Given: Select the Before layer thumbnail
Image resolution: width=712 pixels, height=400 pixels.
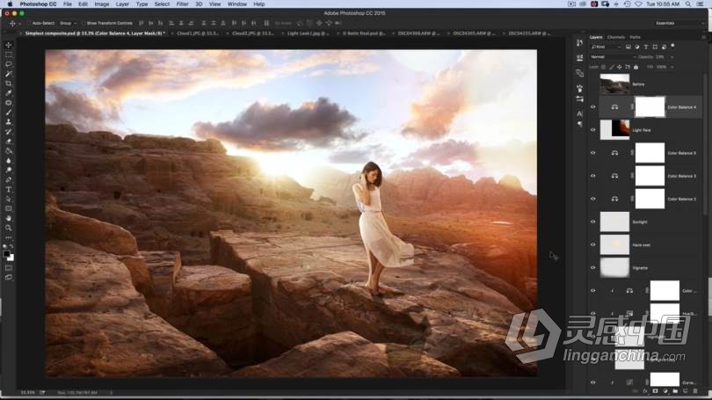Looking at the screenshot, I should [614, 84].
